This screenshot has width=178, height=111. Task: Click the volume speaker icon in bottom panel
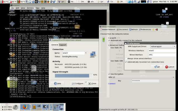coord(16,107)
